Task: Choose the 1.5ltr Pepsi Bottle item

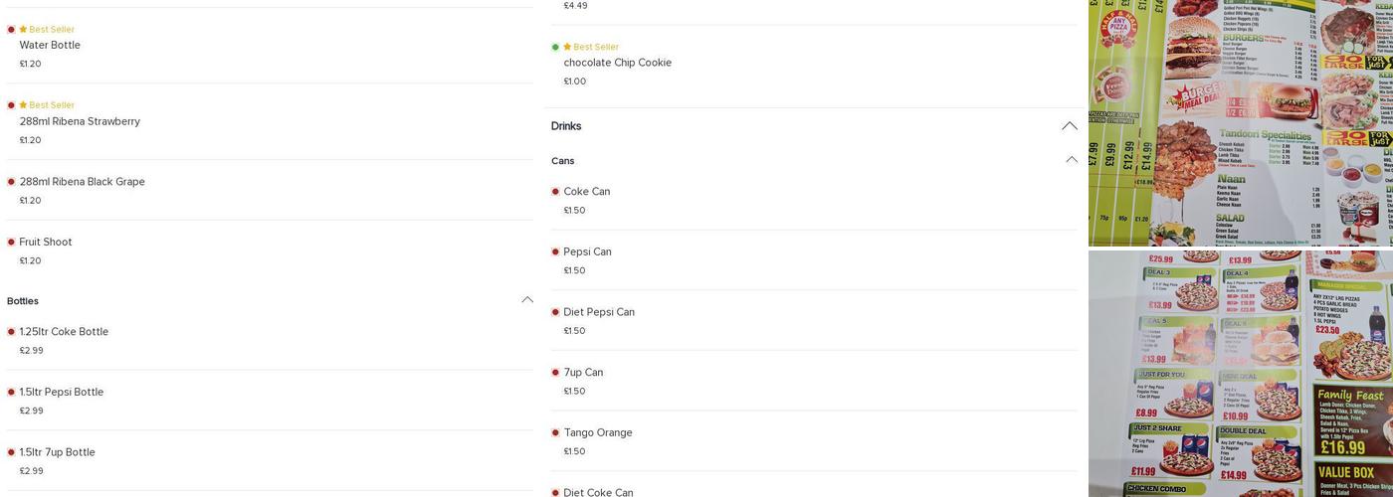Action: [62, 392]
